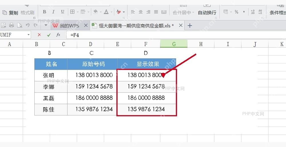The height and width of the screenshot is (147, 286).
Task: Select the draw border table icon
Action: (x=83, y=12)
